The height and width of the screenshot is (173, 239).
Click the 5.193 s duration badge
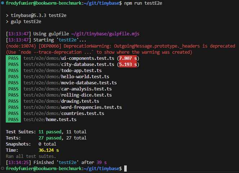128,65
